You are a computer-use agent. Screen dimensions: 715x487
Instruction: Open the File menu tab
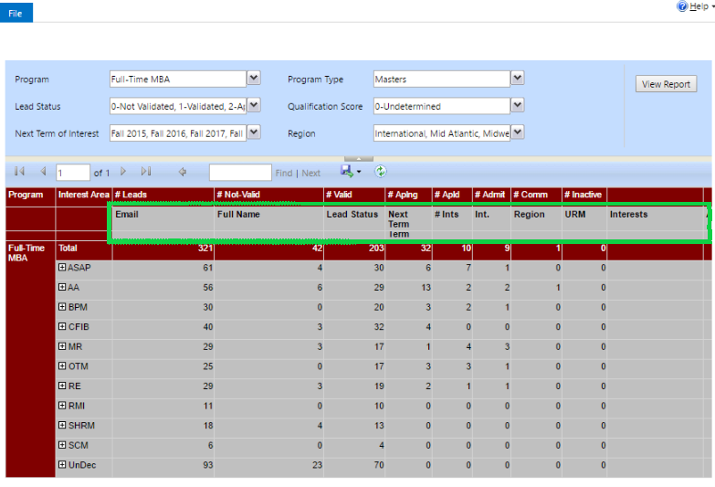pos(16,12)
